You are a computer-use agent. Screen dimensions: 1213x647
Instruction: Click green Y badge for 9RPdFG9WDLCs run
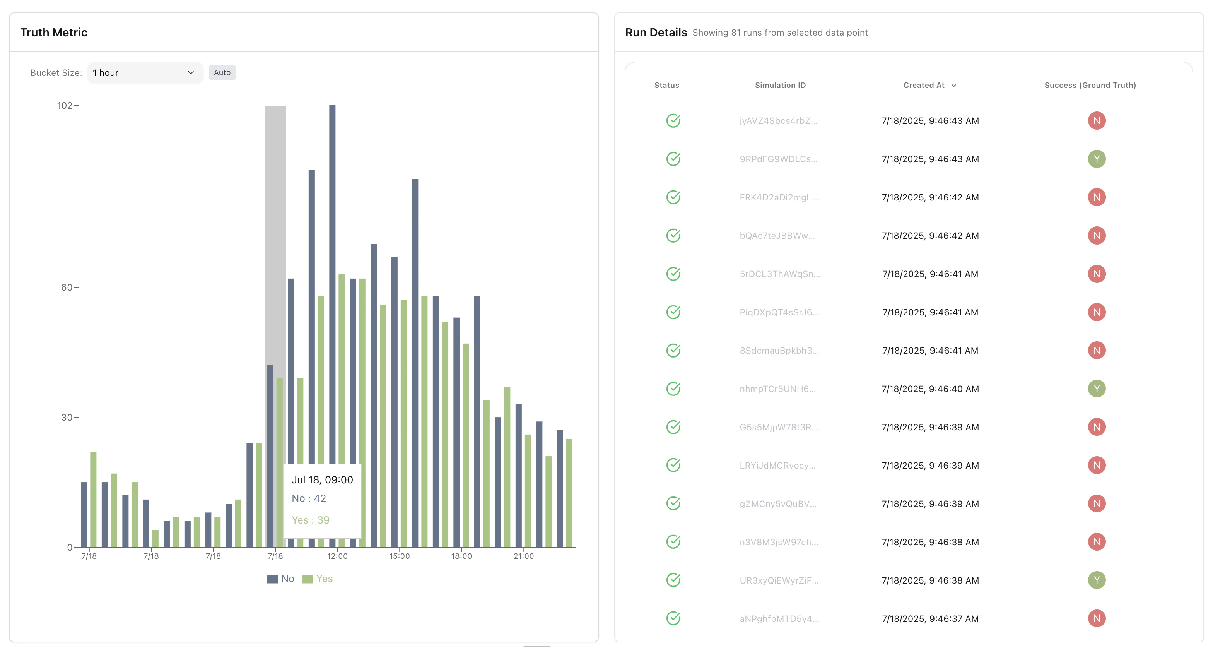point(1096,159)
